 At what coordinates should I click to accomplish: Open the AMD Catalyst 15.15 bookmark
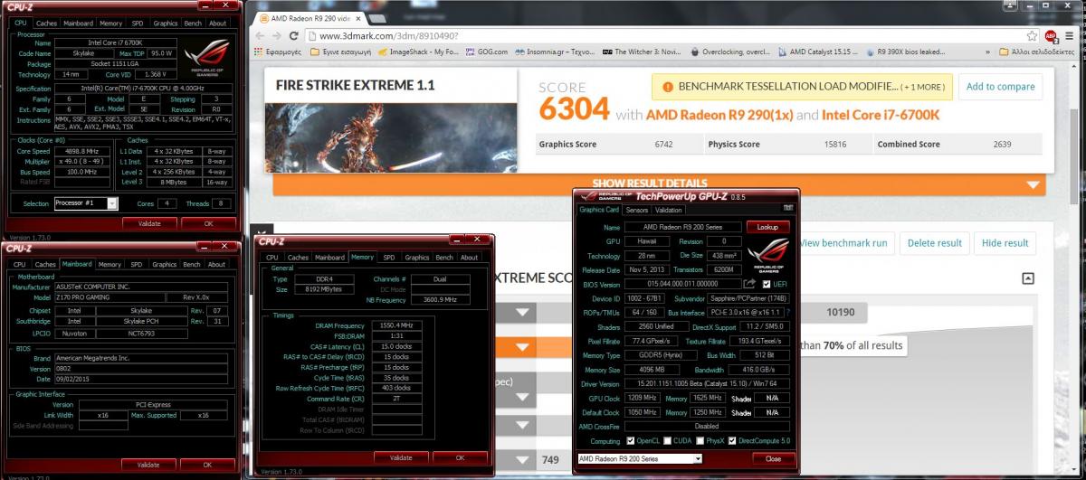pyautogui.click(x=817, y=52)
